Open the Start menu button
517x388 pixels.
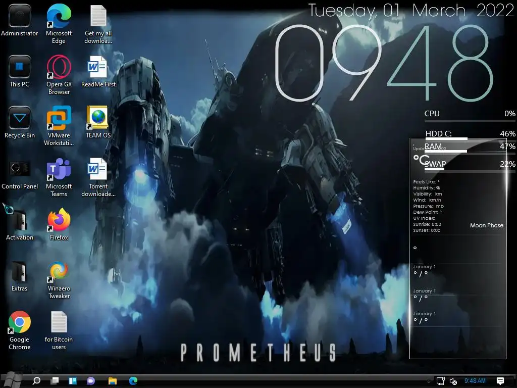click(x=12, y=380)
